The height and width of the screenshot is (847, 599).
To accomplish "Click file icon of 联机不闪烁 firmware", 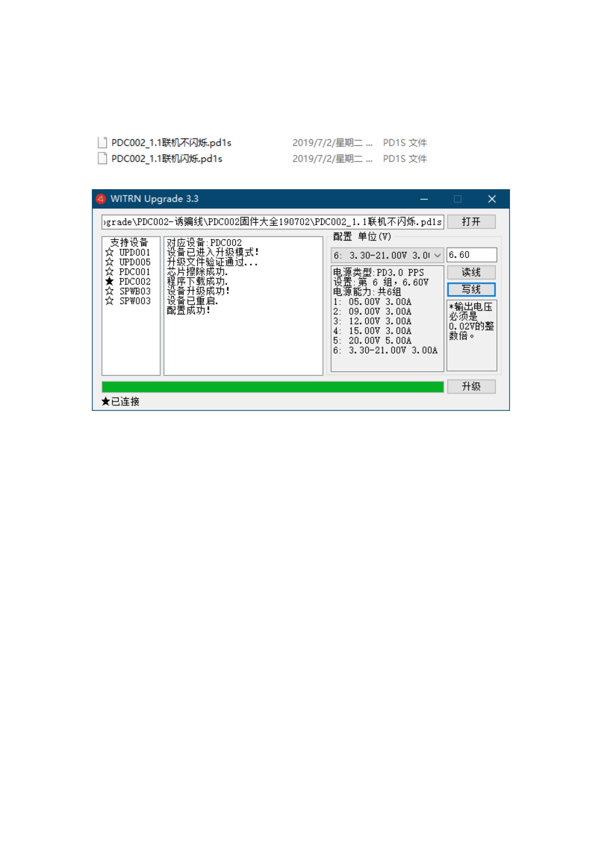I will click(x=102, y=143).
